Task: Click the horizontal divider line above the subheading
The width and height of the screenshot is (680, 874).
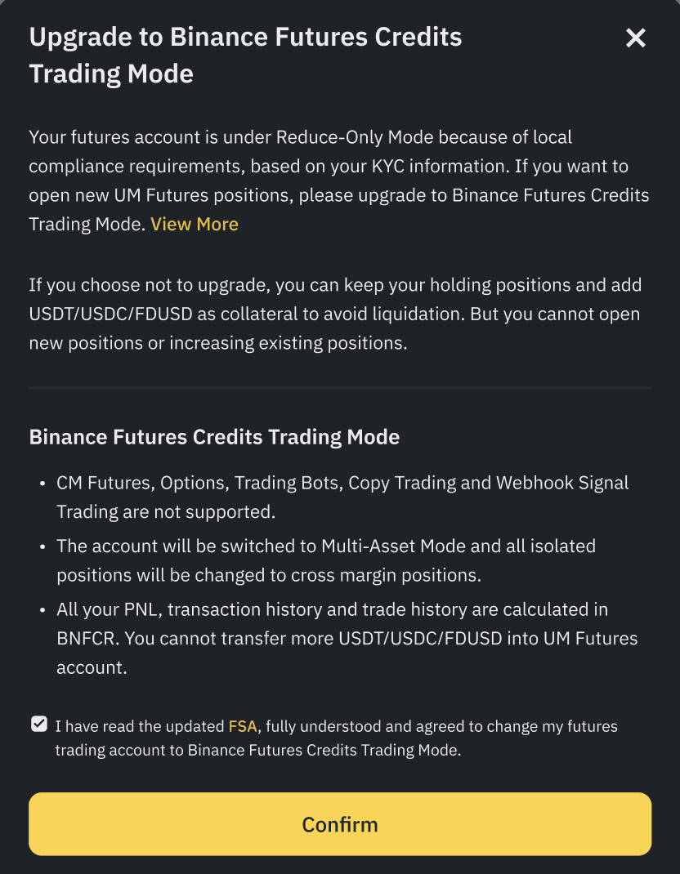Action: click(340, 387)
